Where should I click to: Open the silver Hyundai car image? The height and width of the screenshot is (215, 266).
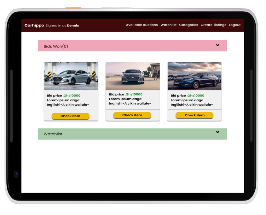tap(71, 76)
